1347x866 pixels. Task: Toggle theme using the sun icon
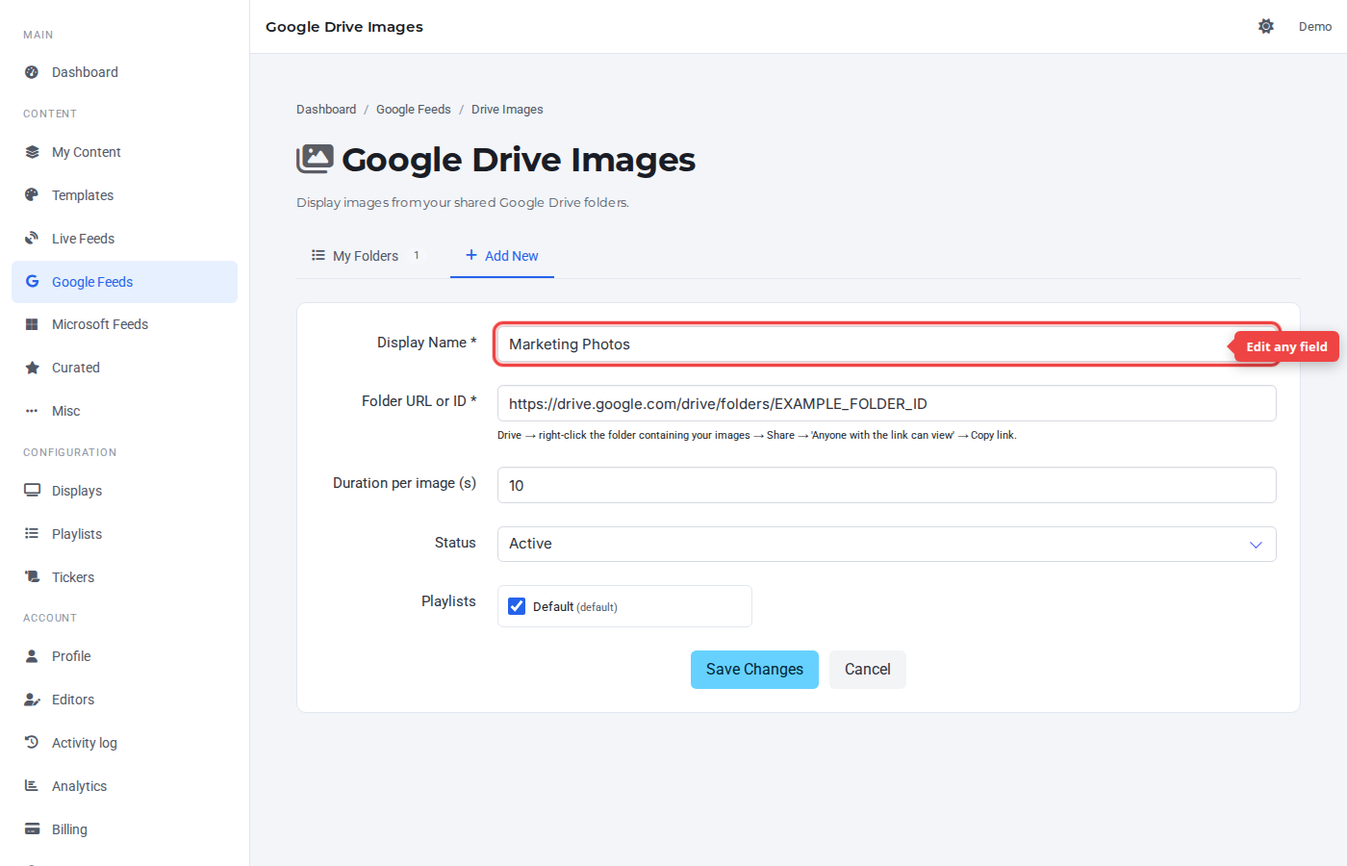[1266, 26]
